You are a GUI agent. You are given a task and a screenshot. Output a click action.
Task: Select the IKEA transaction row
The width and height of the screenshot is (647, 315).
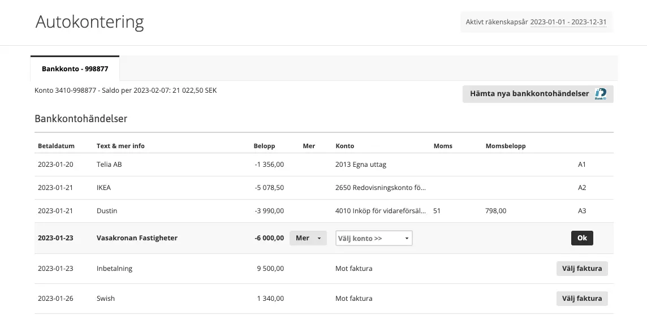103,188
